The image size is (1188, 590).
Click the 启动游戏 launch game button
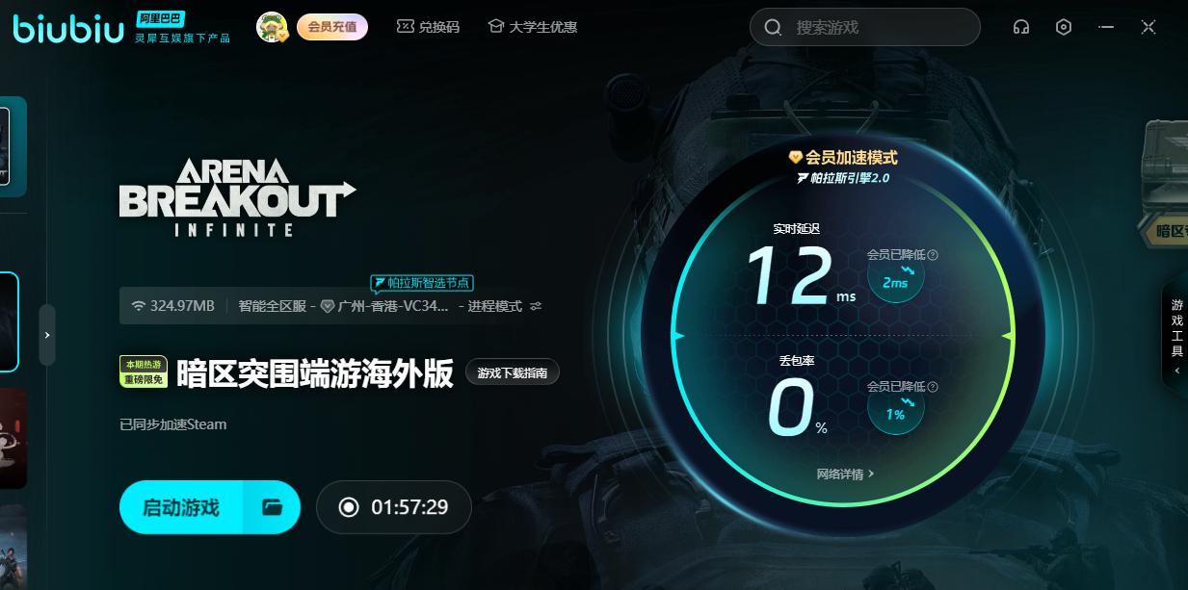pos(181,507)
